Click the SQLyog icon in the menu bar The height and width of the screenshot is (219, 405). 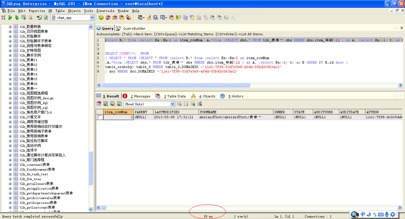point(3,11)
